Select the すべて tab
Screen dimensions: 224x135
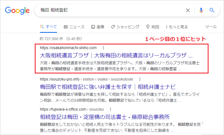pos(49,27)
